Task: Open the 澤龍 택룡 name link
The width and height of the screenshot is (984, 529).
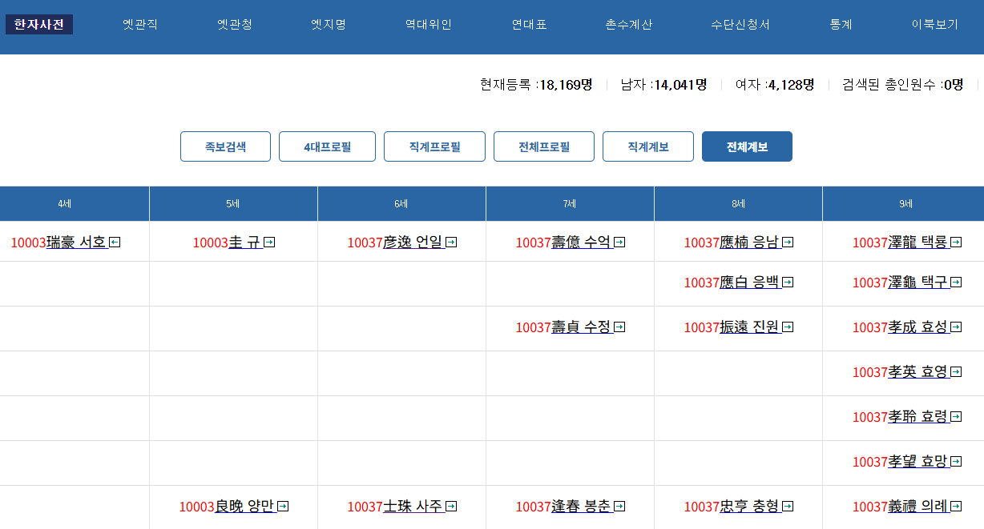Action: click(918, 242)
